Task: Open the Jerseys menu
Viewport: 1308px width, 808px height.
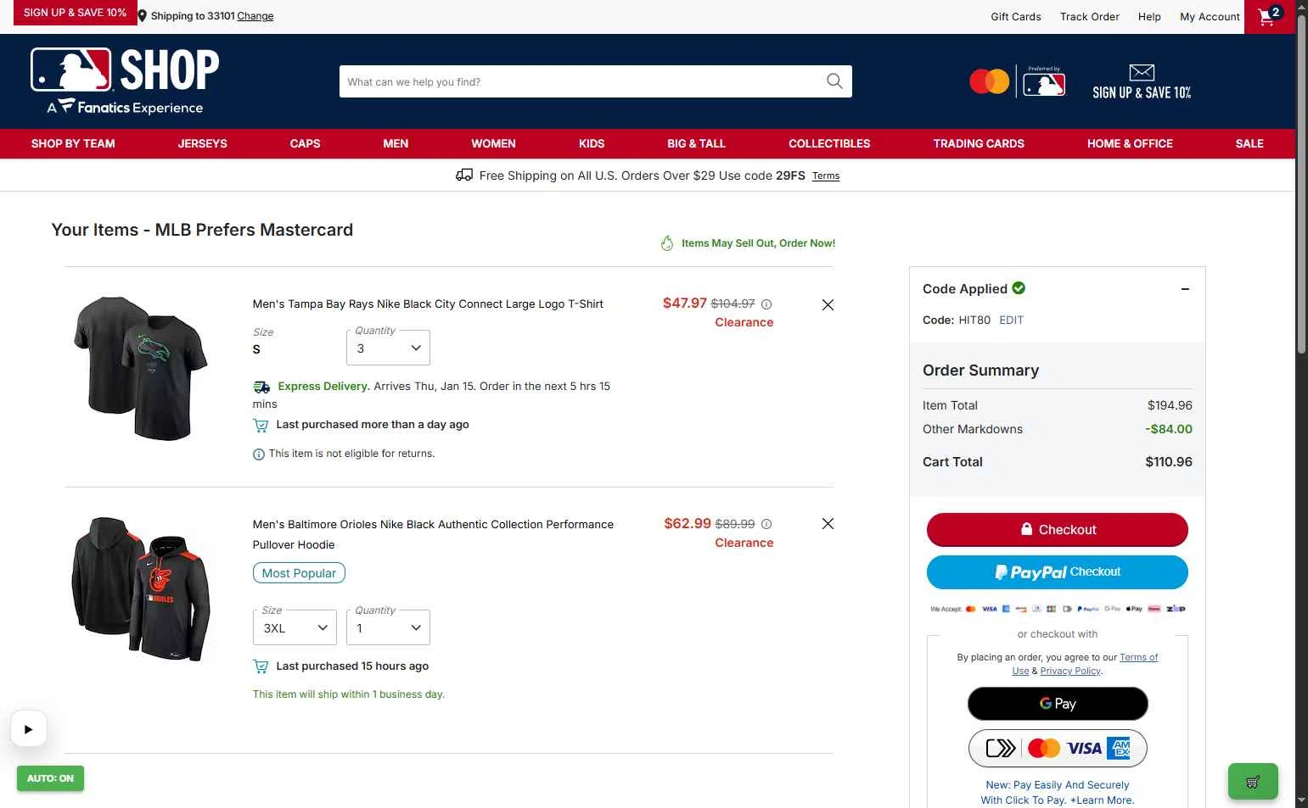Action: (202, 143)
